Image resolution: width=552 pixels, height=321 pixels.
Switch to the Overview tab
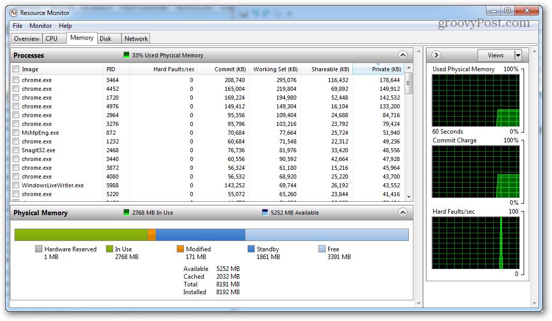coord(27,39)
